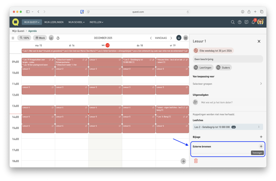Open Safari downloads icon
This screenshot has height=181, width=276.
coord(243,12)
